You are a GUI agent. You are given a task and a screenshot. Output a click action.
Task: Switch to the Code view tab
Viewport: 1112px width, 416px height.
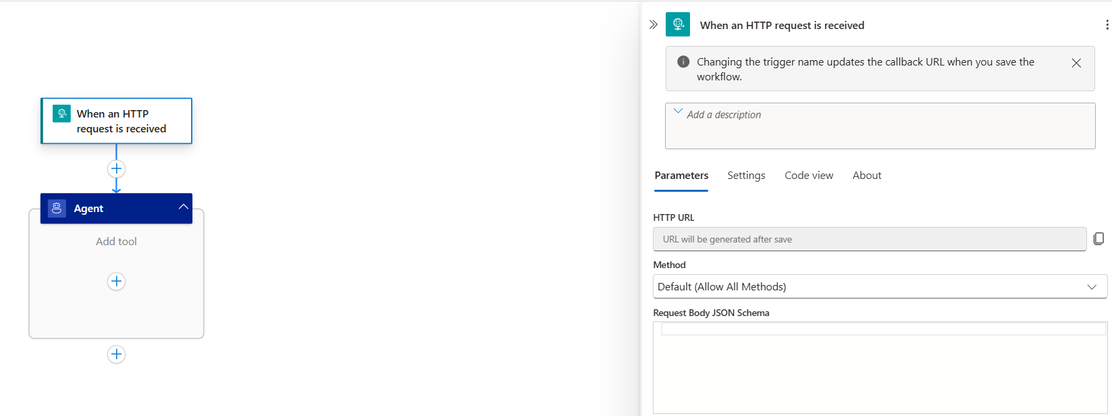point(808,175)
